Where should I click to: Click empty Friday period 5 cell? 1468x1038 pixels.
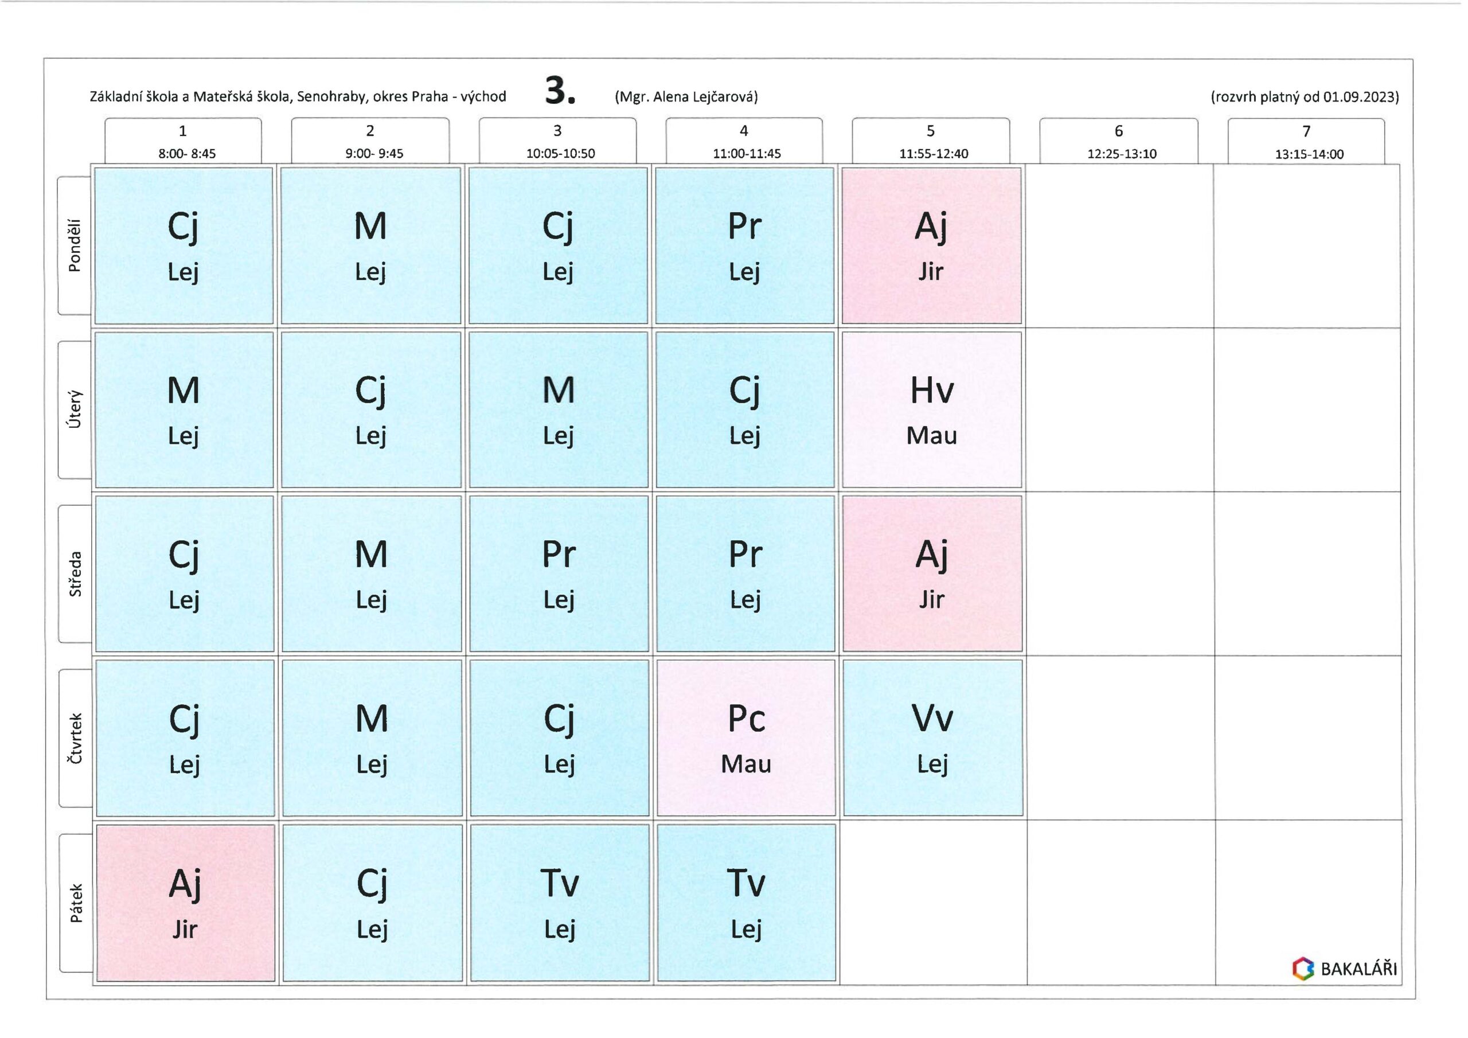(x=934, y=903)
